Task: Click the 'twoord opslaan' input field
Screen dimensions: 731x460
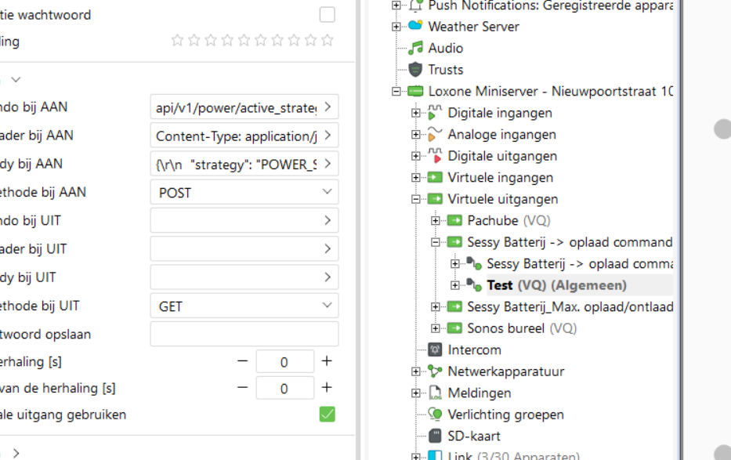Action: tap(244, 334)
